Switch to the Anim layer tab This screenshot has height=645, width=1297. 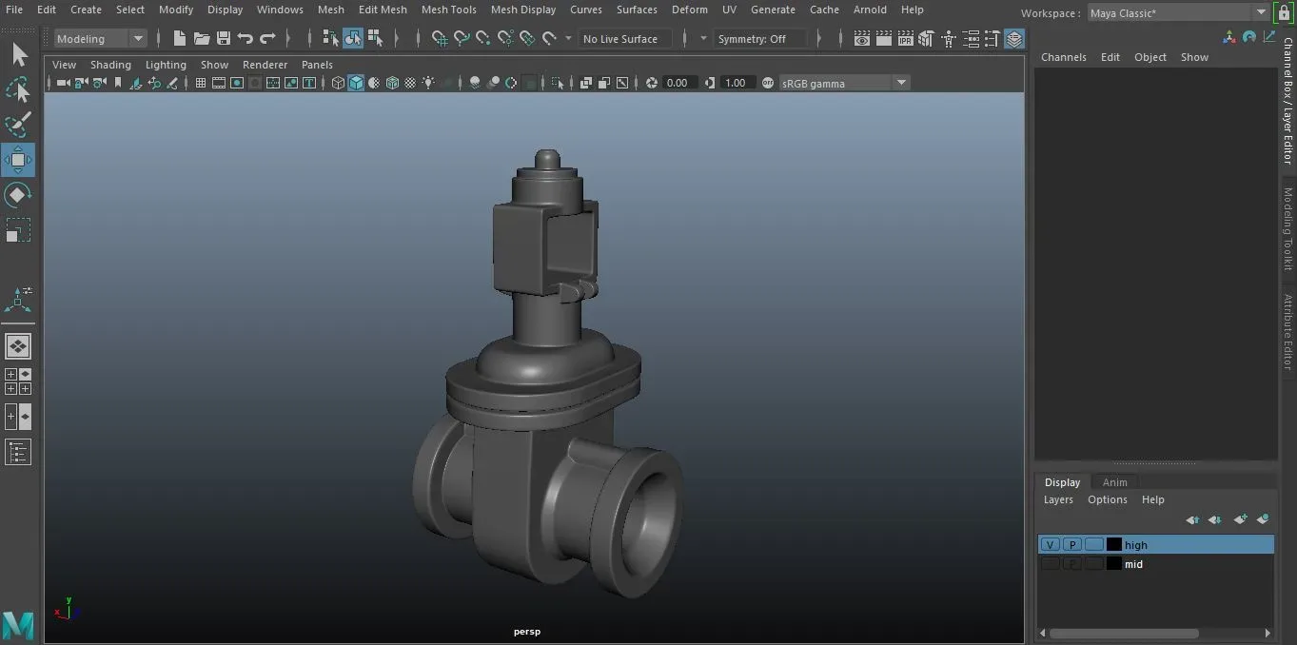point(1114,482)
